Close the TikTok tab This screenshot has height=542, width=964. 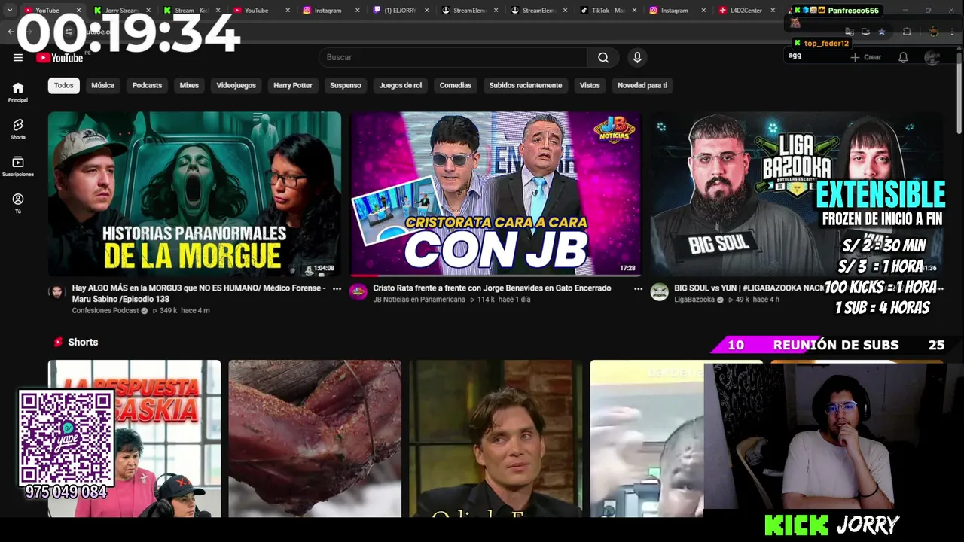click(x=634, y=11)
